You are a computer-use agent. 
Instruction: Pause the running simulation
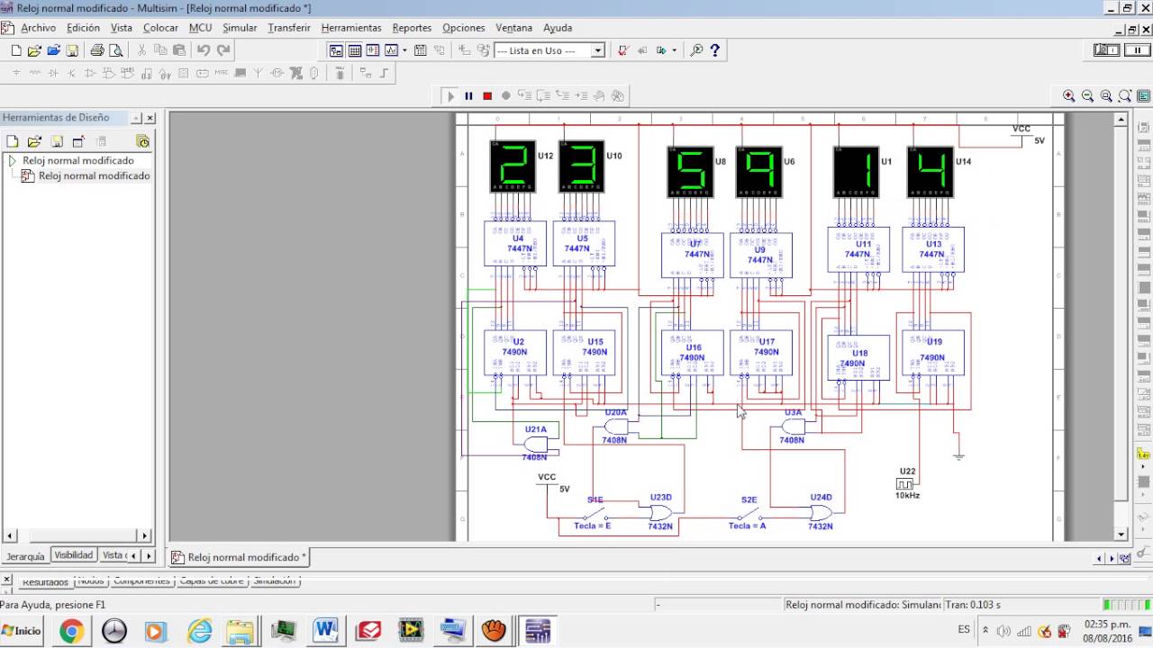(x=468, y=95)
